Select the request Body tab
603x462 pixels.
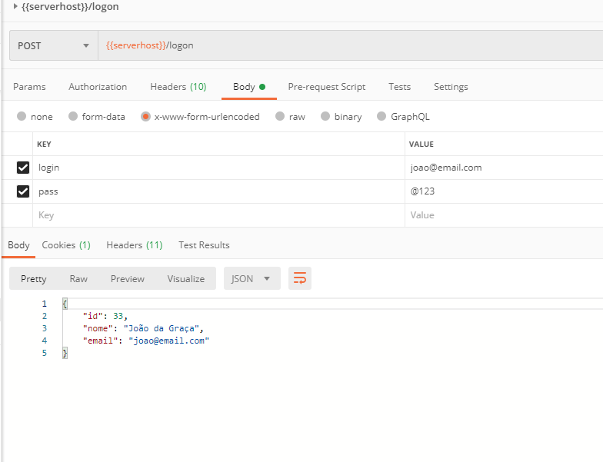(249, 87)
